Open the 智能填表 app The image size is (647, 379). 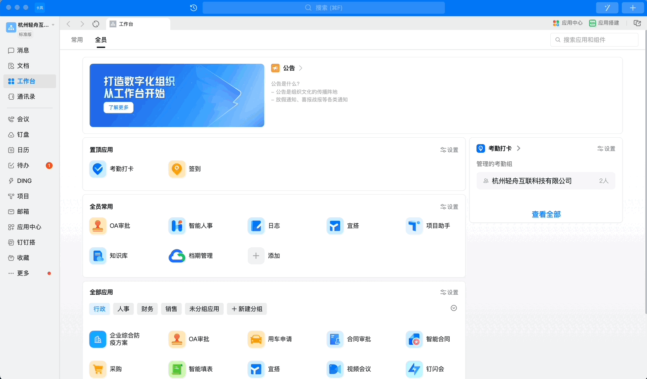(x=177, y=369)
